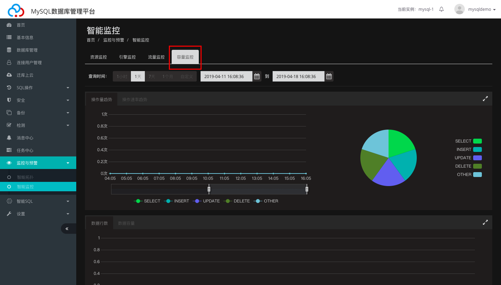Click the 备份 copy icon

(9, 113)
